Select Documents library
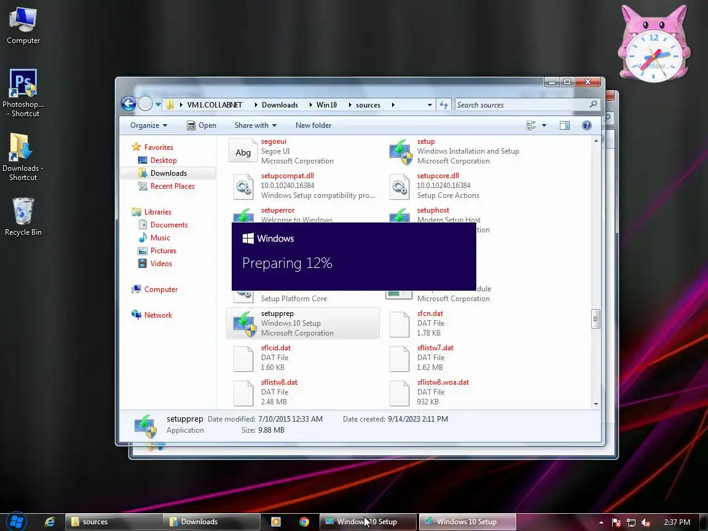Image resolution: width=708 pixels, height=531 pixels. 162,225
